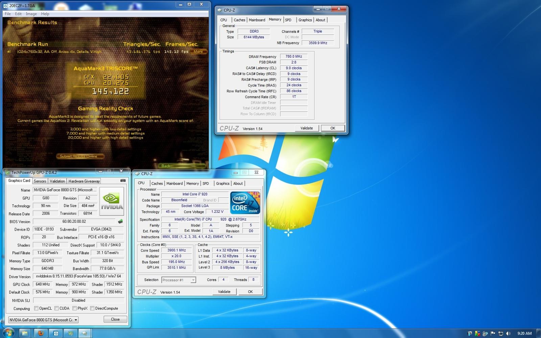
Task: Click OK in CPU-Z Memory window
Action: coord(333,128)
